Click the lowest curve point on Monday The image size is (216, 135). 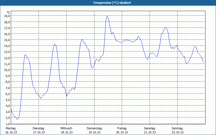17,119
